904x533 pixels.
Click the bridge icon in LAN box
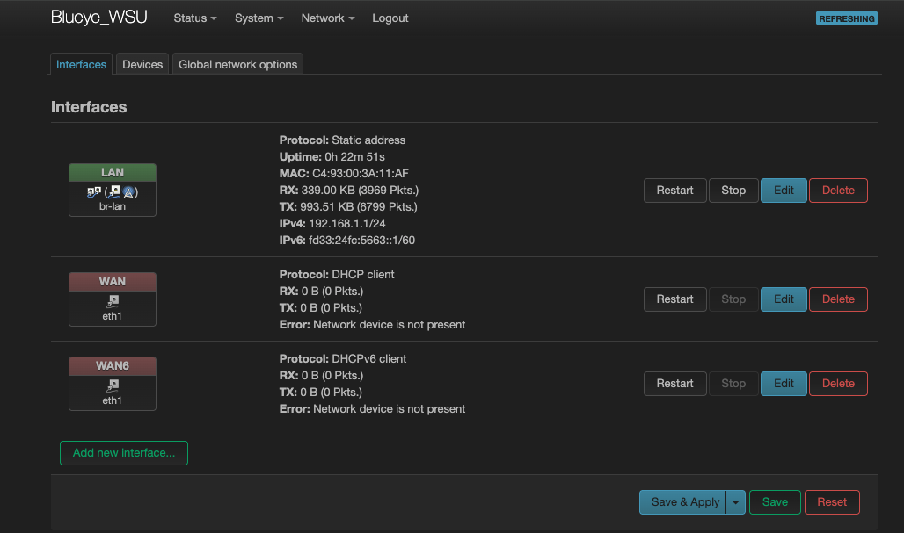click(x=94, y=191)
